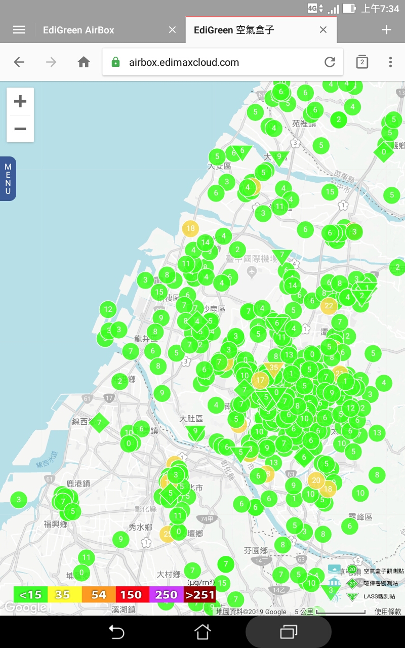
Task: Open yellow 18 marker above marker 14
Action: click(x=190, y=228)
